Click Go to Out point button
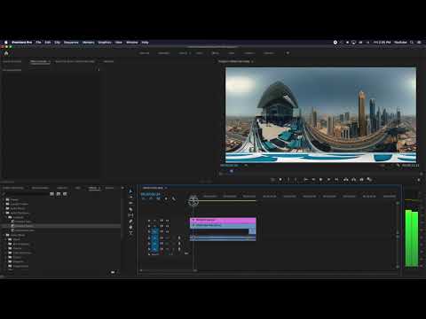The height and width of the screenshot is (319, 426). point(336,179)
